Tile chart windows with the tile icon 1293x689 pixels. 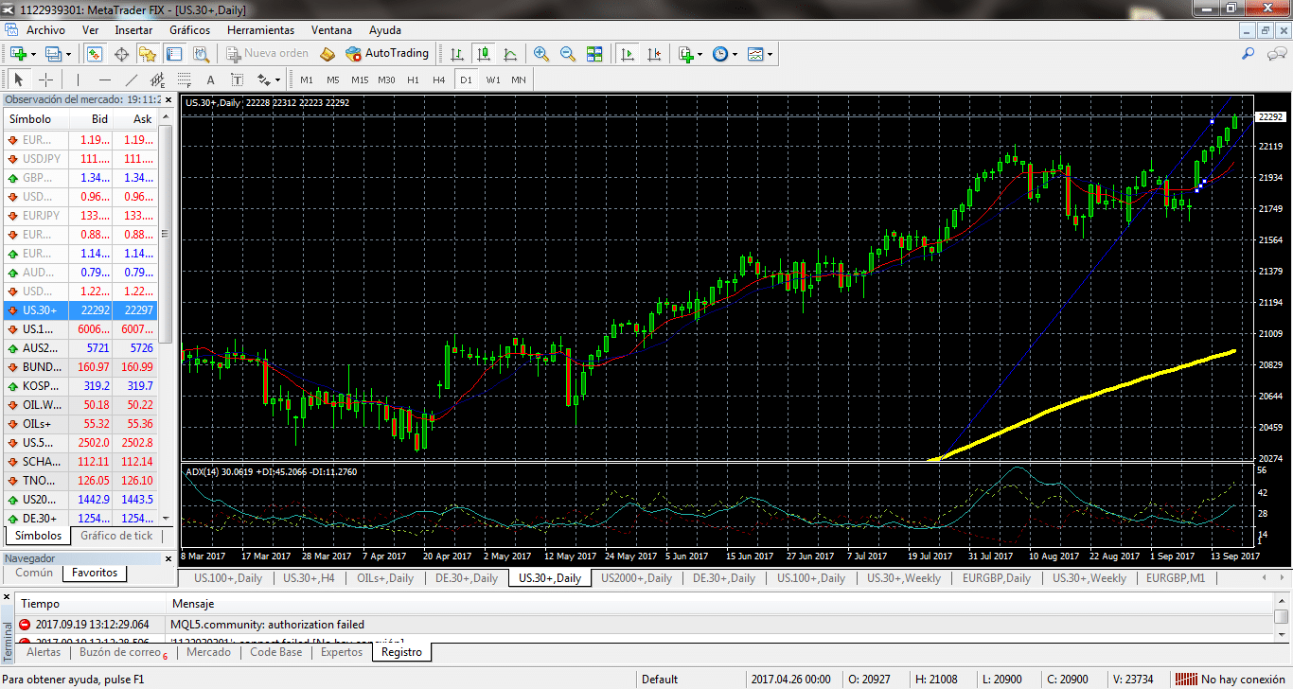coord(594,54)
